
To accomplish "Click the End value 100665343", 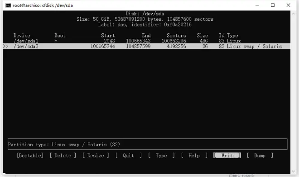I will pyautogui.click(x=138, y=41).
